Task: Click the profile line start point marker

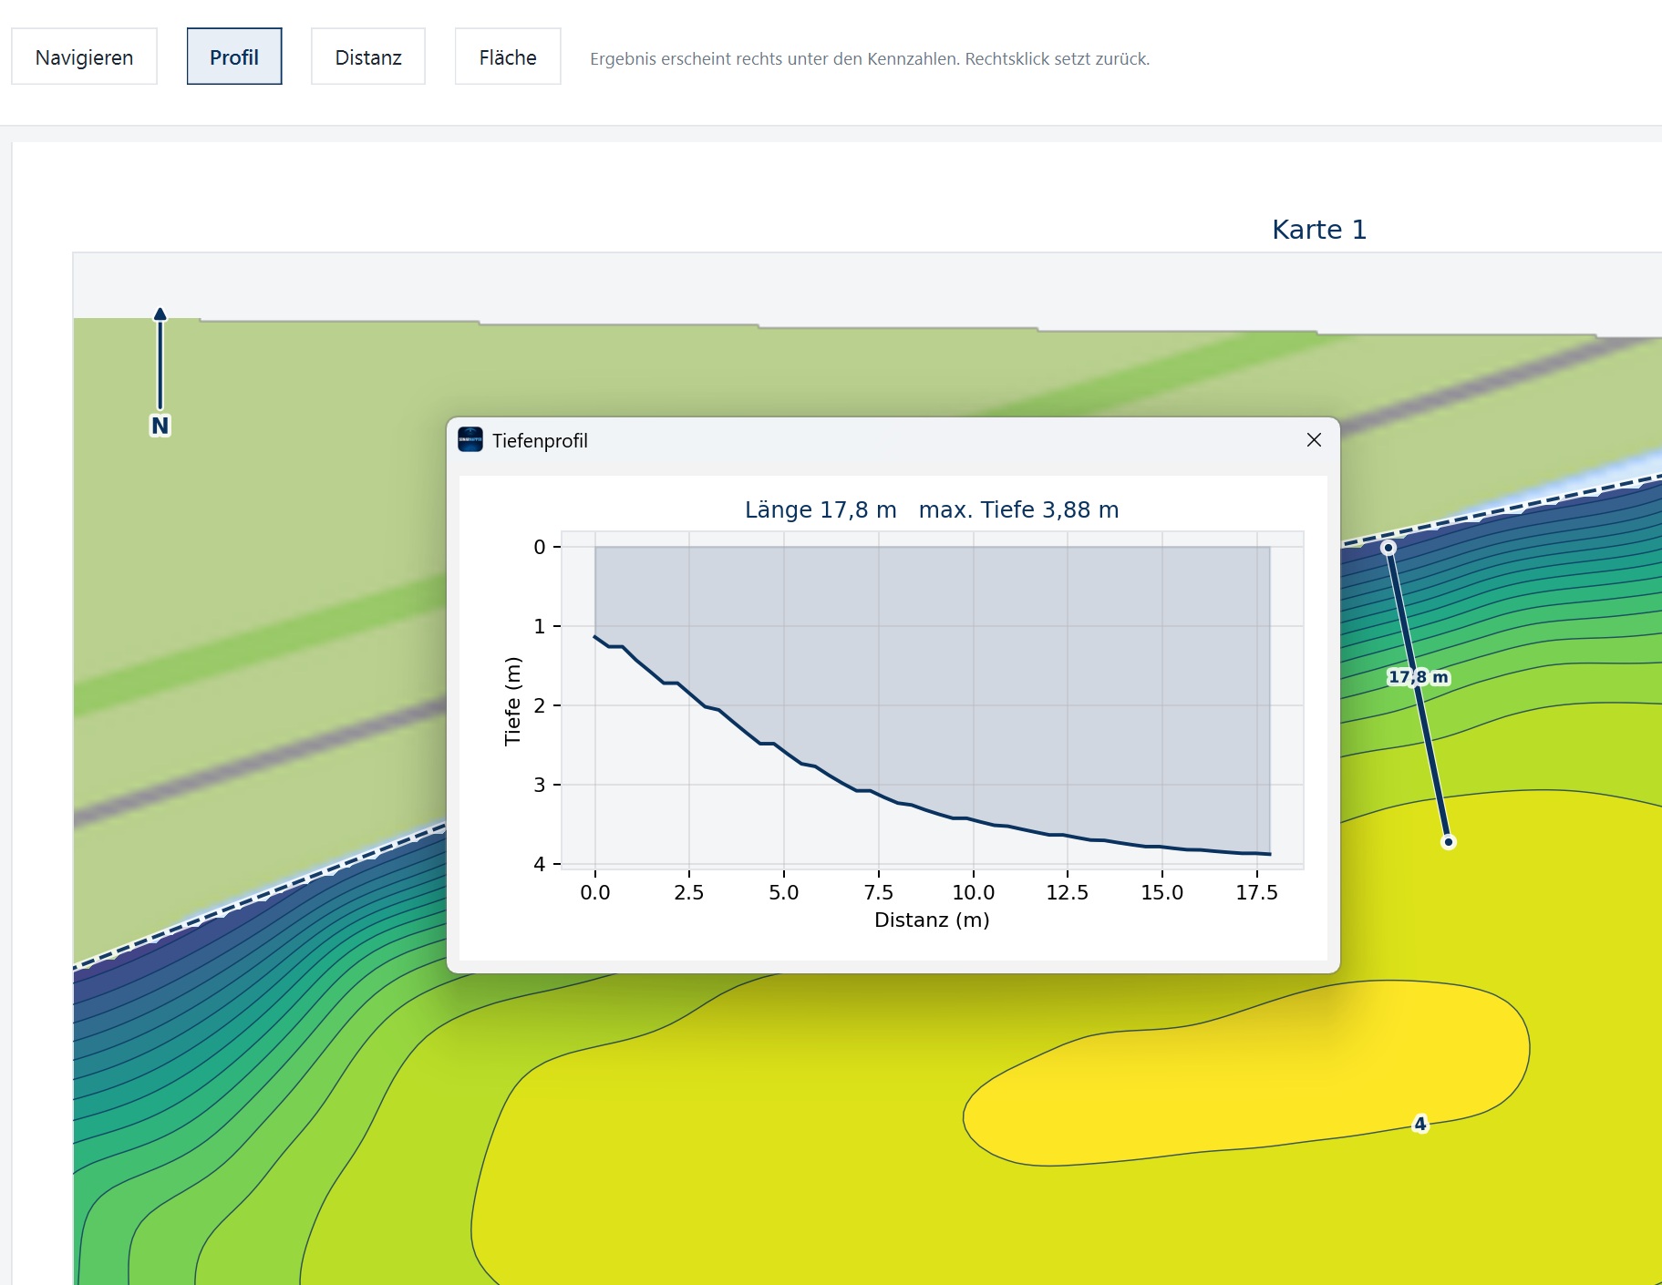Action: pos(1388,548)
